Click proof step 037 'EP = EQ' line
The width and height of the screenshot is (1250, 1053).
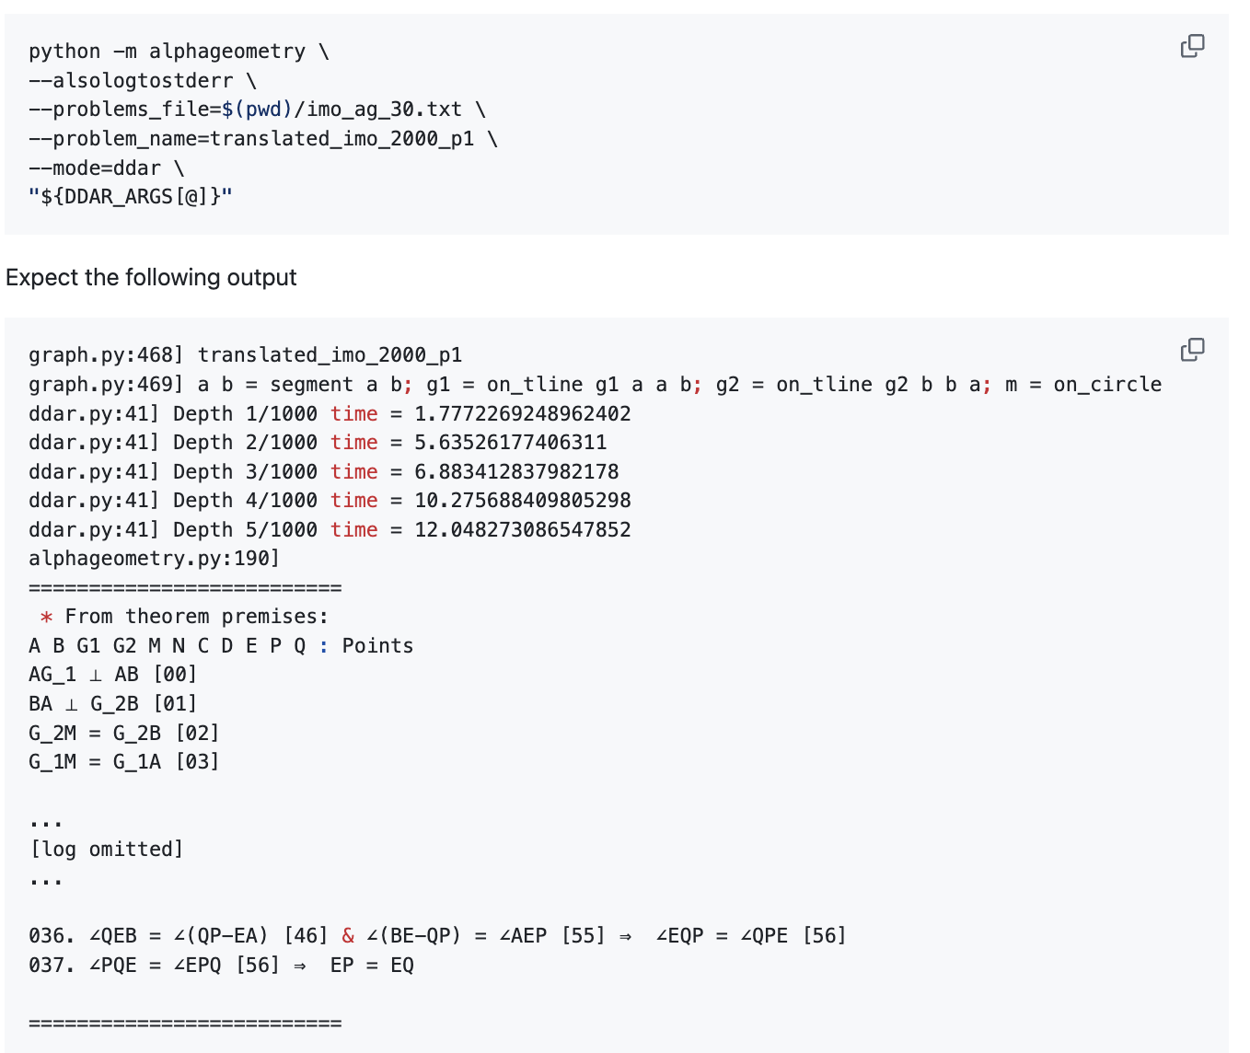221,966
